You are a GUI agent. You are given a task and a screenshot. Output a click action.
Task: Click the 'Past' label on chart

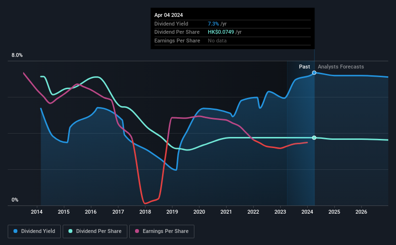click(x=304, y=67)
